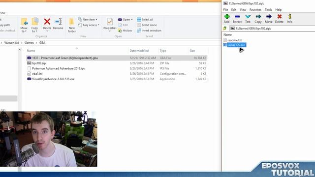The width and height of the screenshot is (315, 177).
Task: Click Copy to in Explorer ribbon
Action: click(x=34, y=25)
